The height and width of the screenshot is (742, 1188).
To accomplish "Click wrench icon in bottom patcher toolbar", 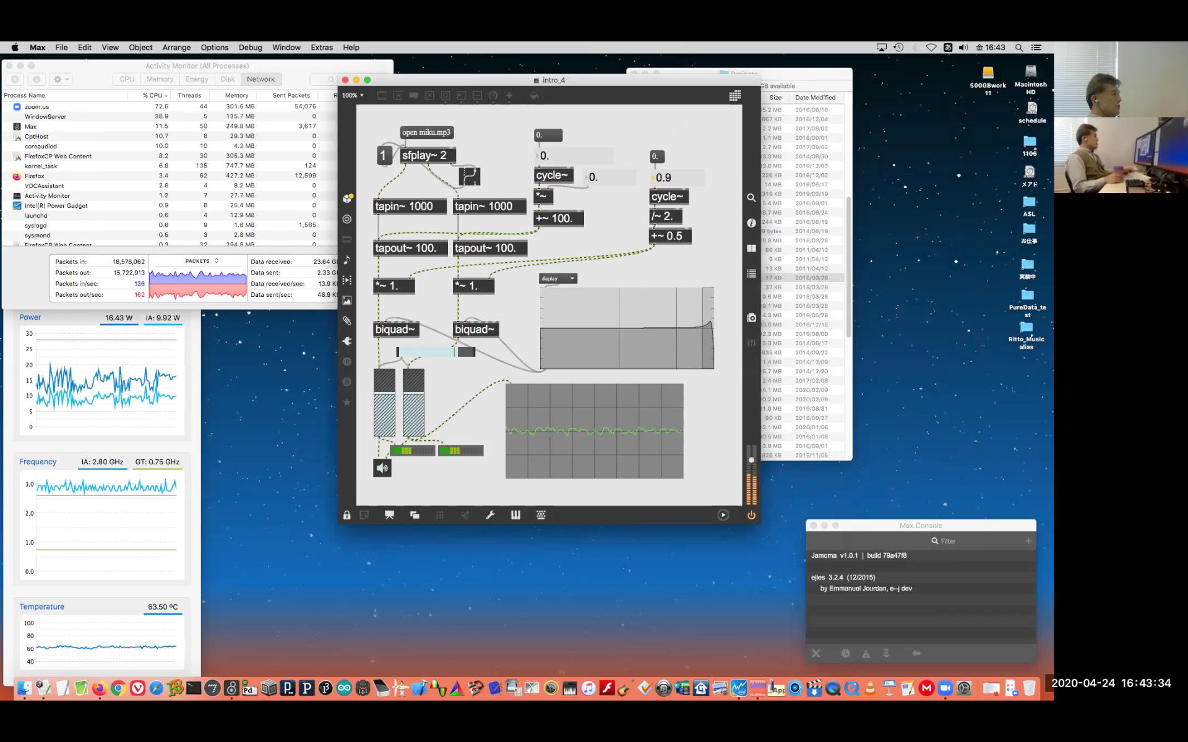I will pyautogui.click(x=490, y=515).
